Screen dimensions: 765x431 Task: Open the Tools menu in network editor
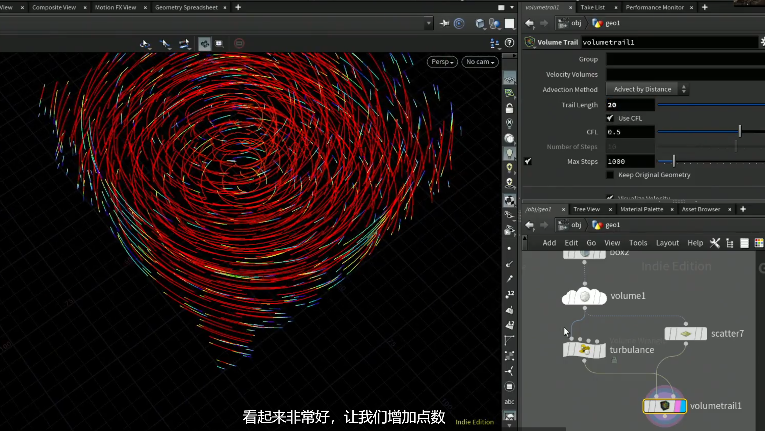[x=638, y=243]
